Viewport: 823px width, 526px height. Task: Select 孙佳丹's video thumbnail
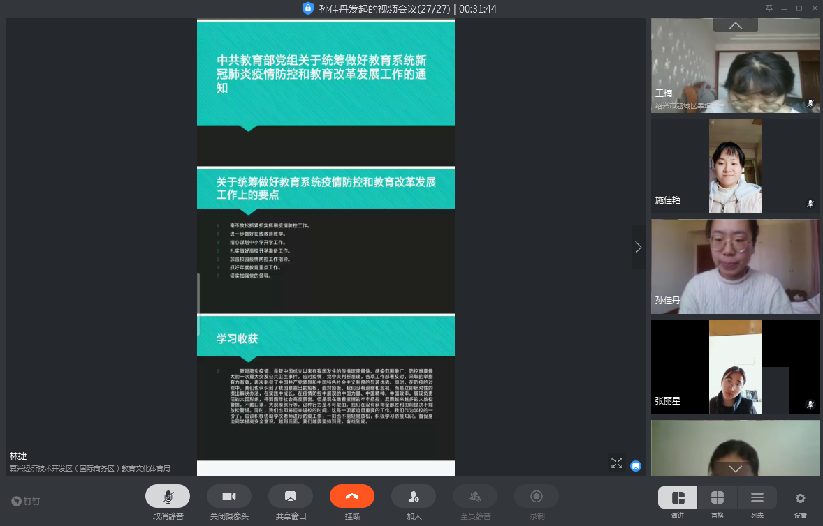735,266
